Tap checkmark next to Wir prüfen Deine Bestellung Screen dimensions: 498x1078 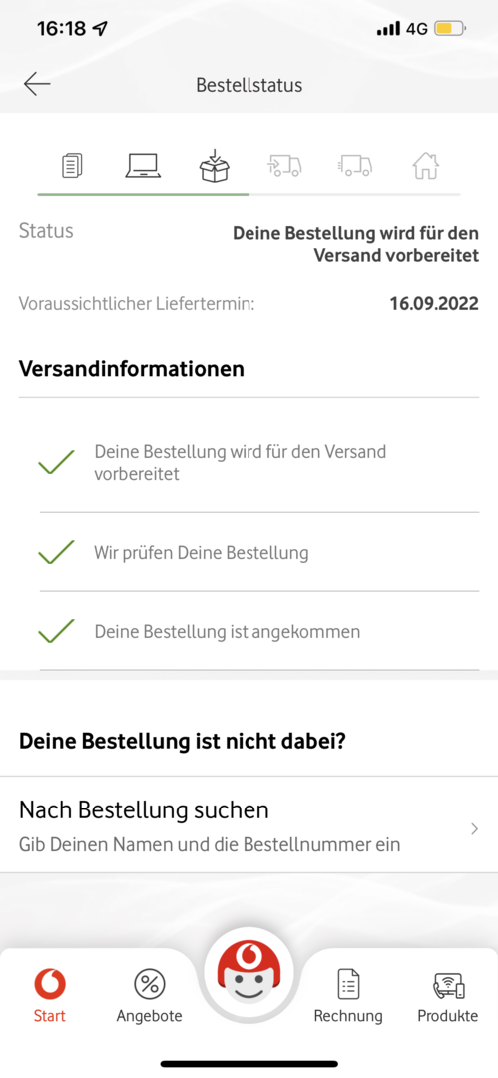click(57, 552)
